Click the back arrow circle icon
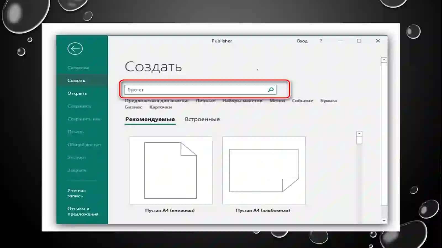Viewport: 442px width, 248px height. pos(75,49)
